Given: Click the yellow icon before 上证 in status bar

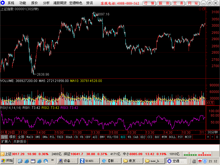Looking at the screenshot, I should (x=2, y=154).
